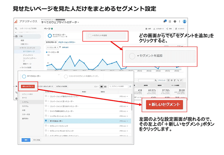Open the notifications bell in Analytics header
Image resolution: width=224 pixels, height=155 pixels.
[165, 21]
